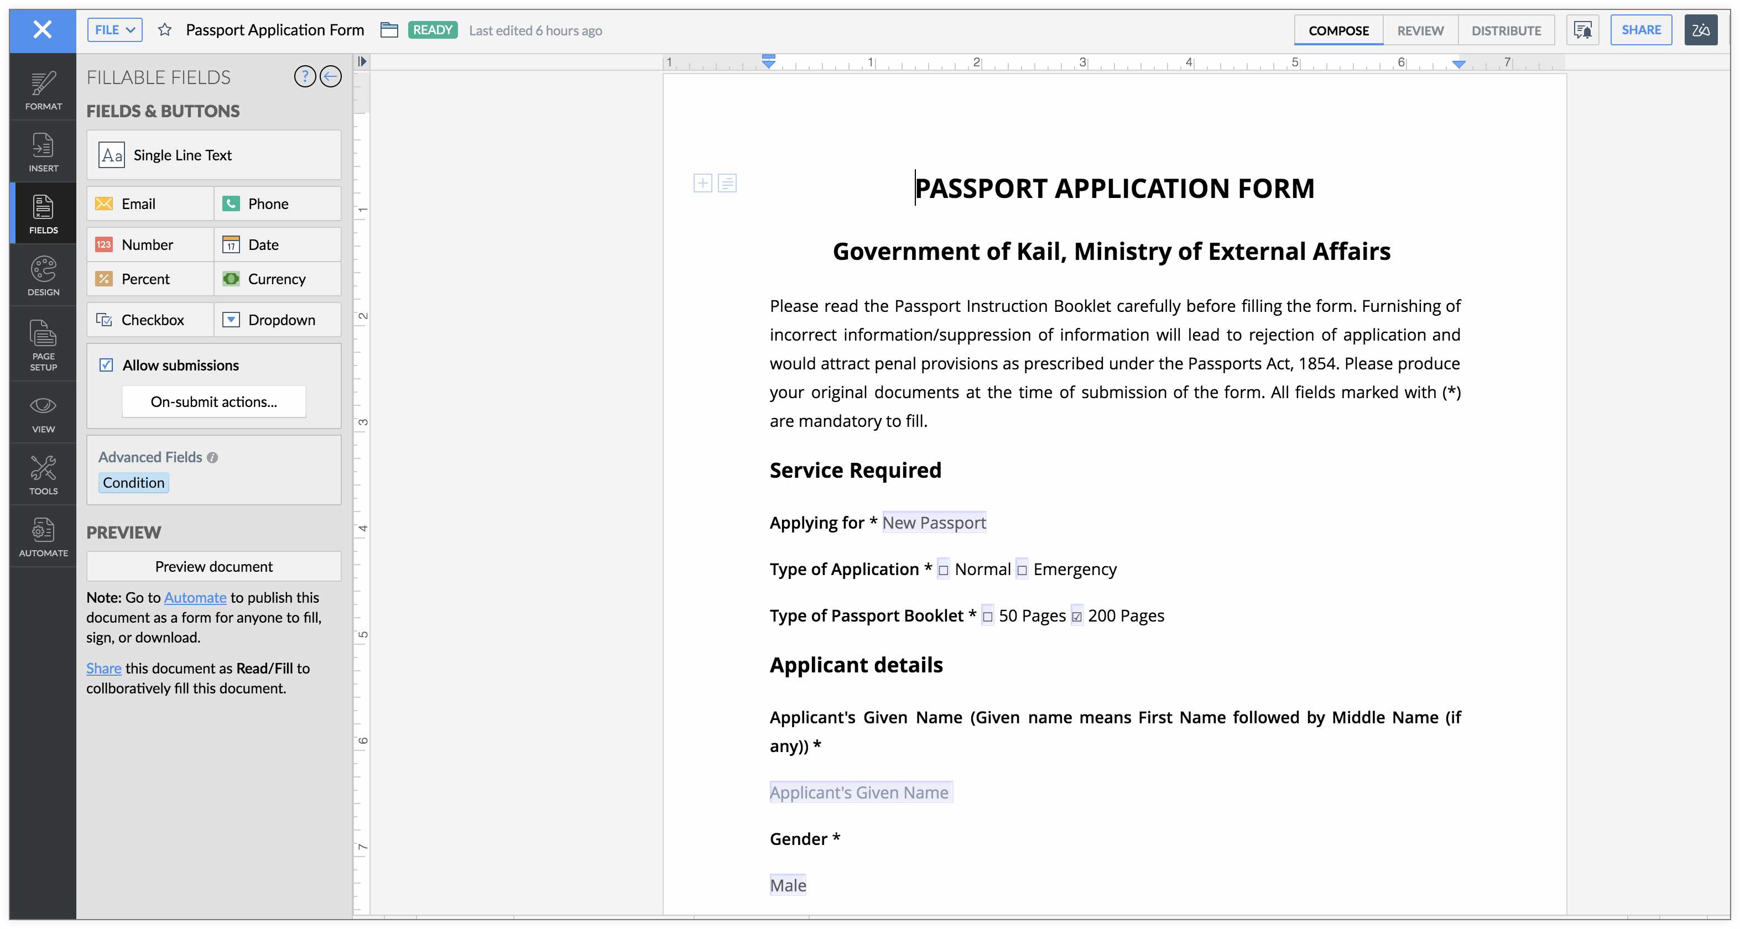Insert a Currency field
1740x929 pixels.
277,279
